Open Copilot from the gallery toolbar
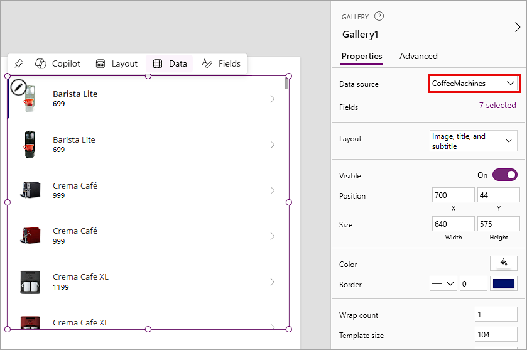527x350 pixels. pos(58,63)
